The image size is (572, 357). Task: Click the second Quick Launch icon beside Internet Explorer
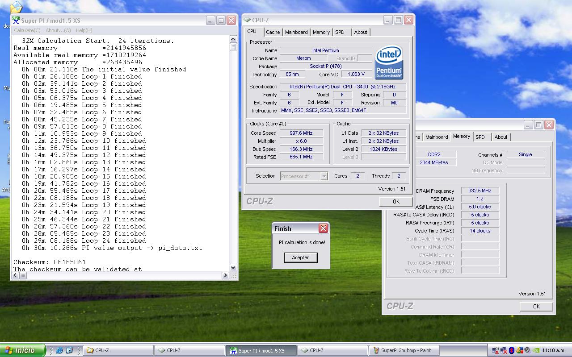coord(69,350)
